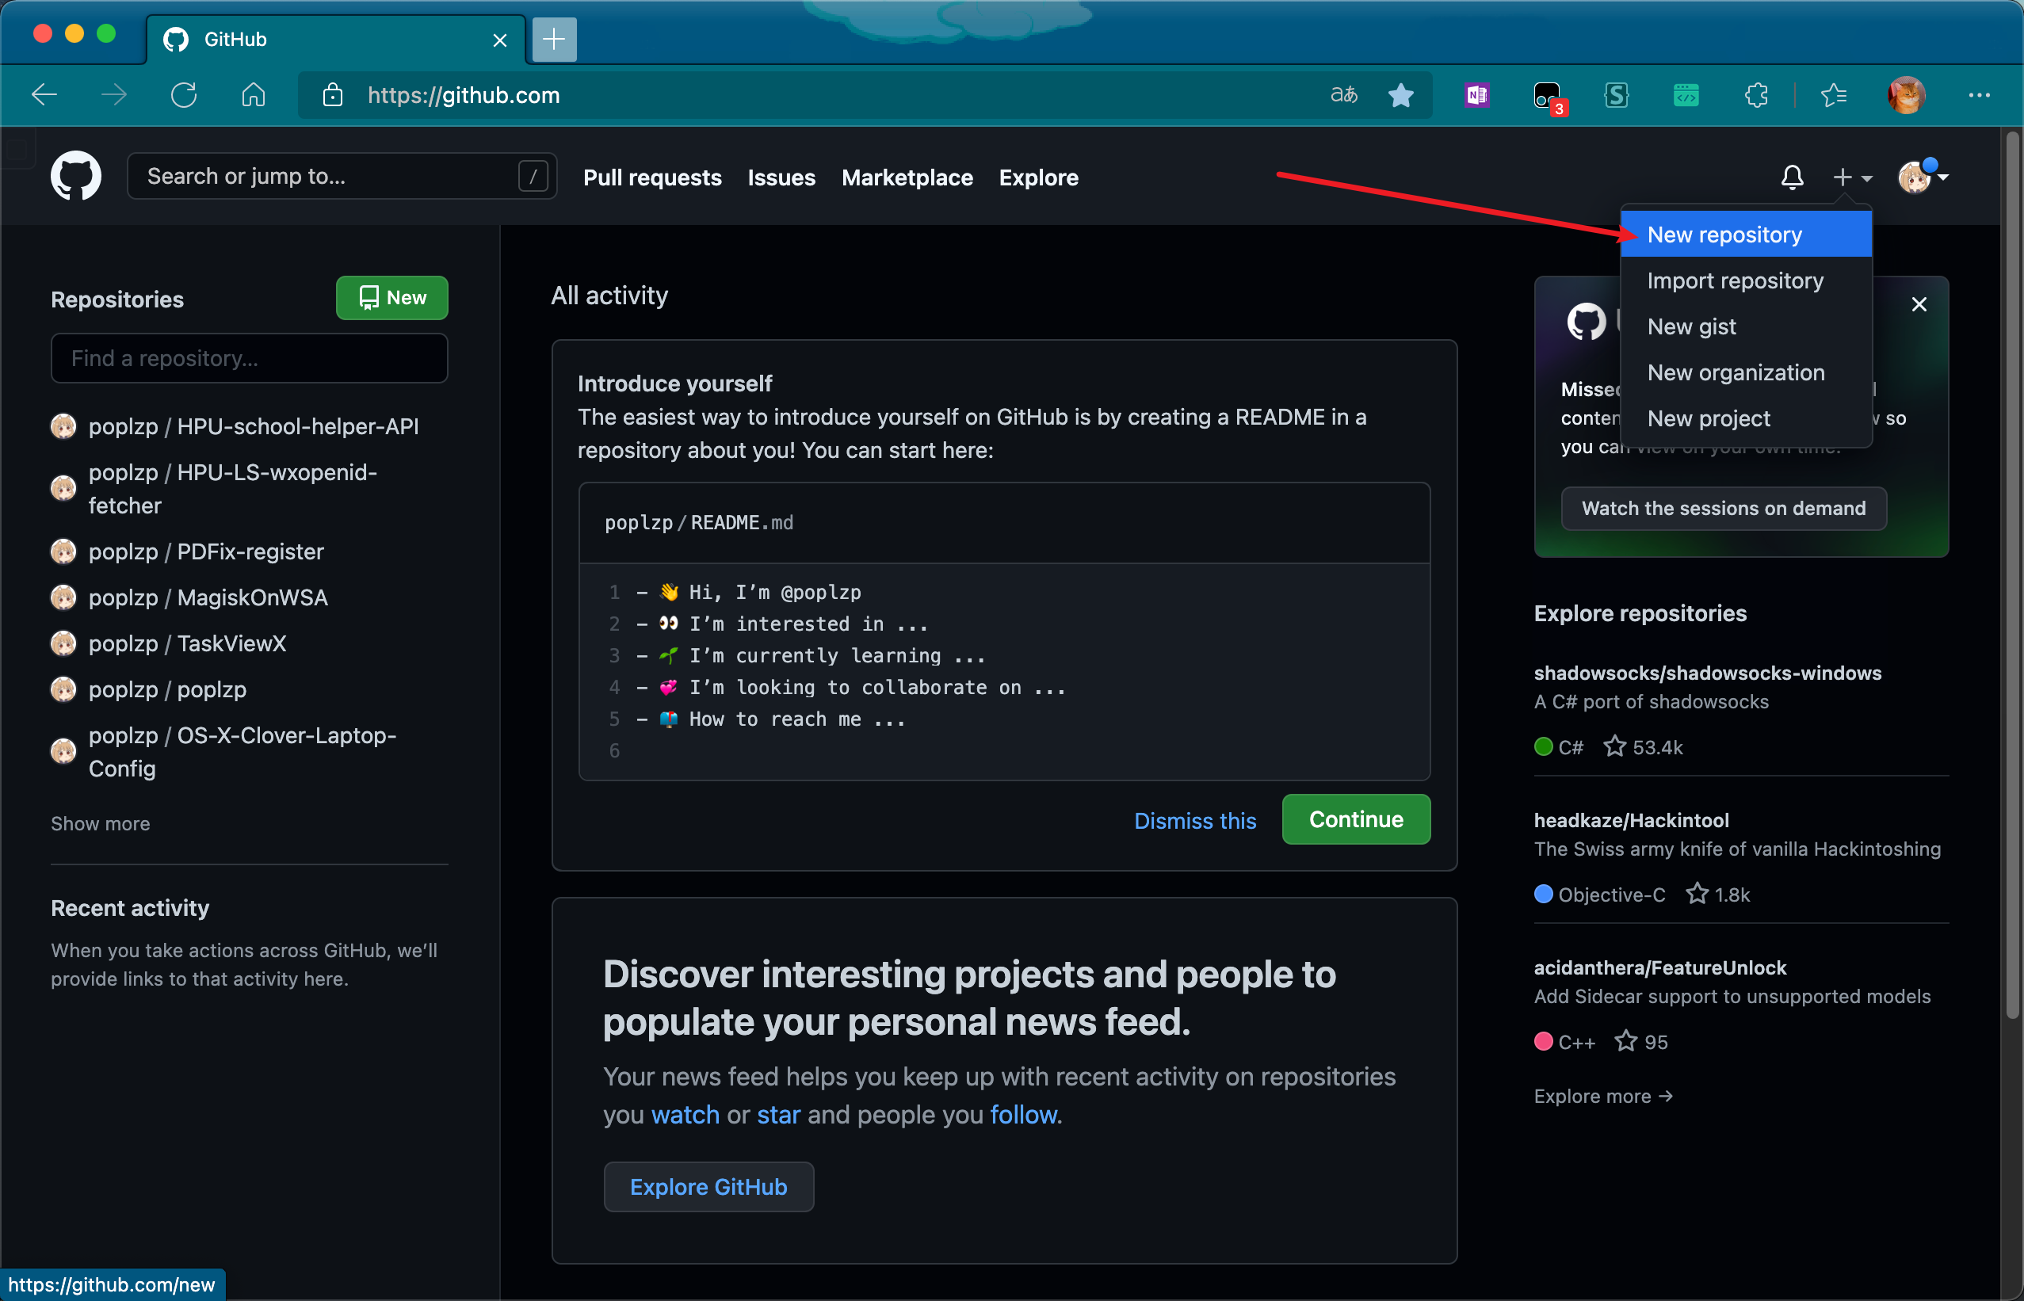Click the browser profile avatar

(x=1906, y=94)
